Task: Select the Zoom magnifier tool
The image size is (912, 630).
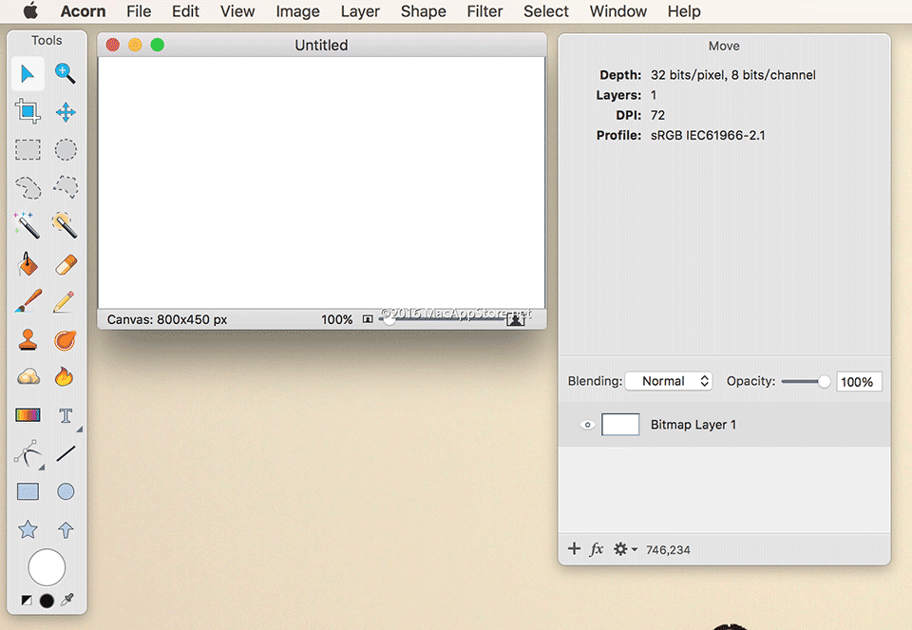Action: pyautogui.click(x=65, y=73)
